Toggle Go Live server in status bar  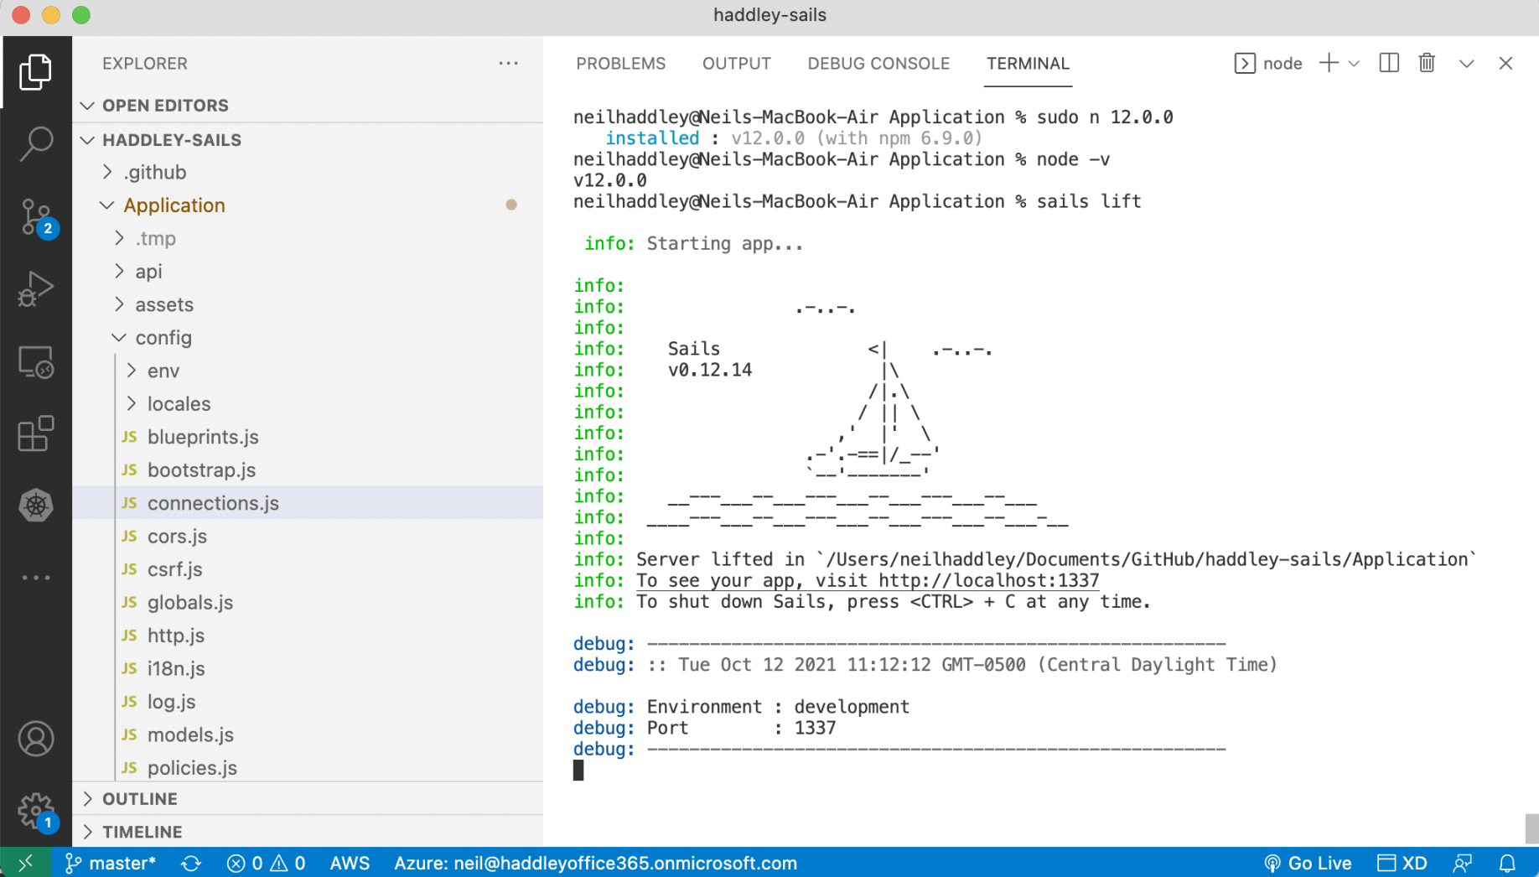(1308, 863)
